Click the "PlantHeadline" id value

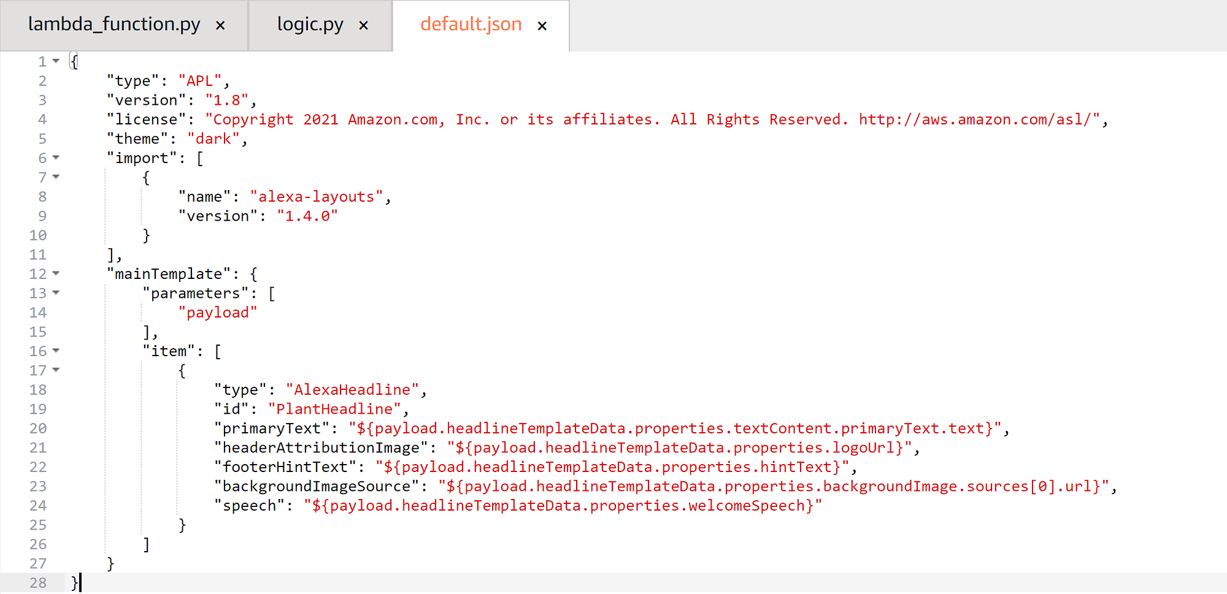click(x=334, y=409)
